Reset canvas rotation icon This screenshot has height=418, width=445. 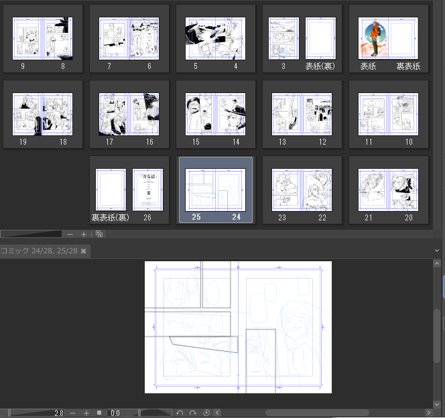(x=206, y=413)
